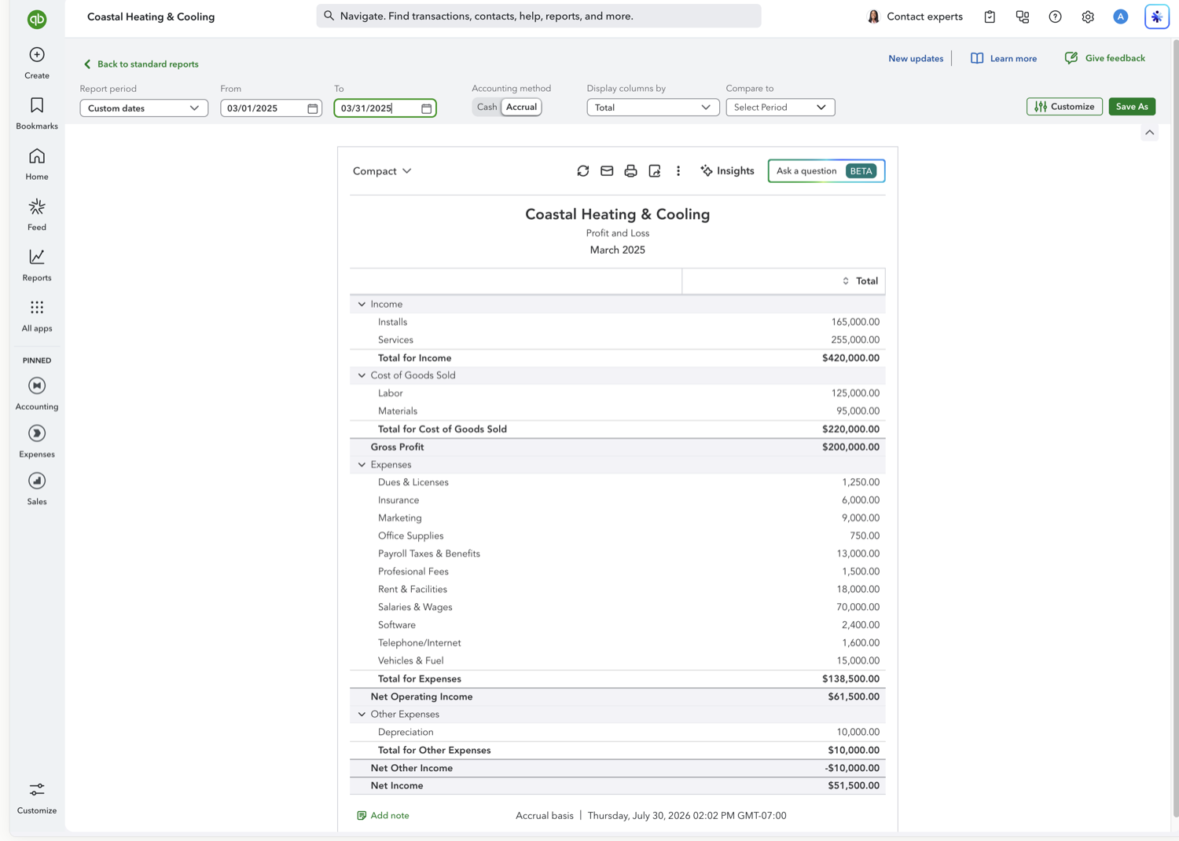Click the Give feedback link

[x=1104, y=58]
